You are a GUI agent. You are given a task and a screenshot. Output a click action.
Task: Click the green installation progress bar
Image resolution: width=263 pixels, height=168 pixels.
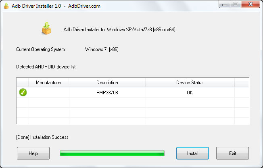pos(112,153)
